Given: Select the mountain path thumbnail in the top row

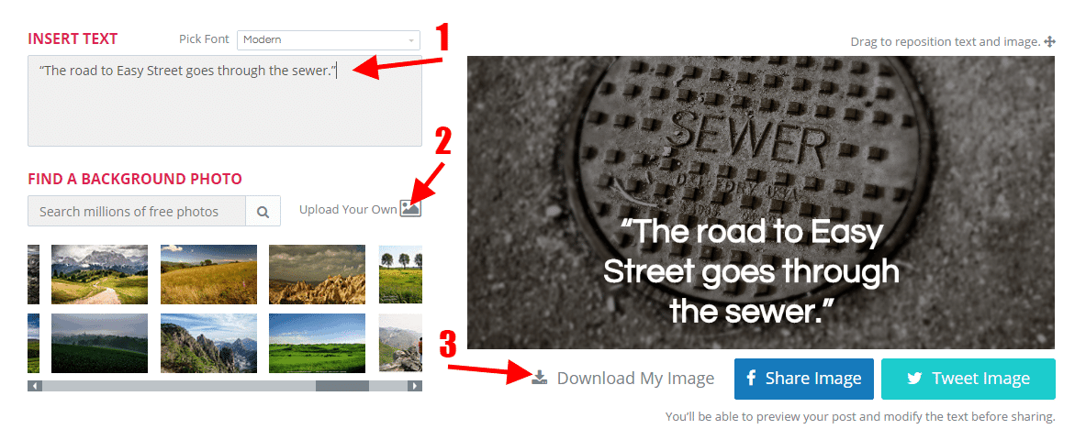Looking at the screenshot, I should [99, 274].
